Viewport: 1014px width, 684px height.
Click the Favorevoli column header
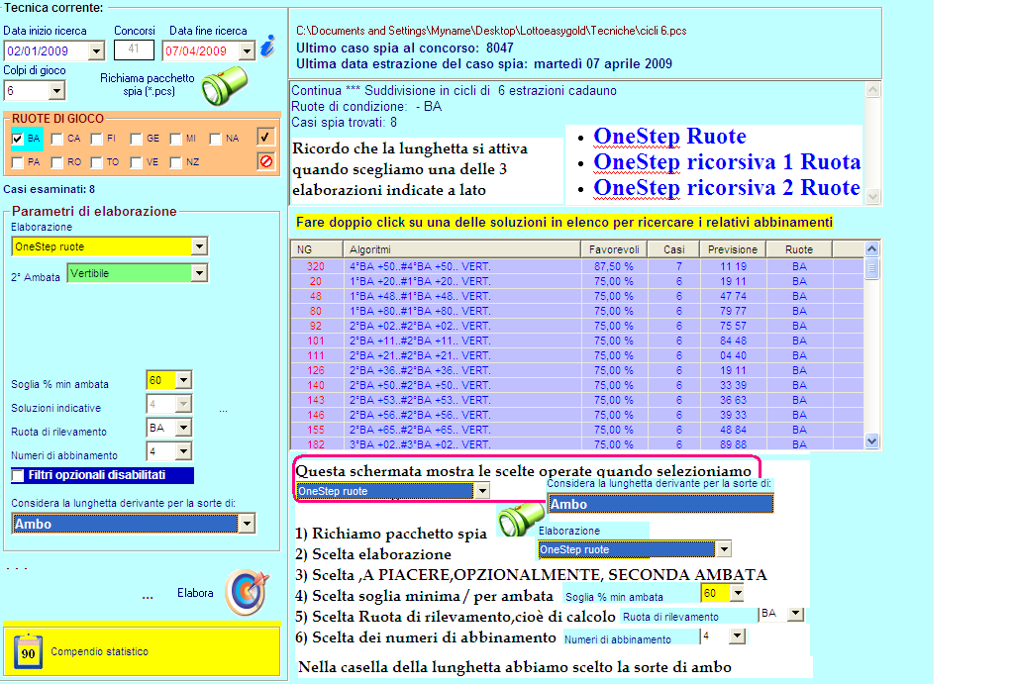click(614, 249)
